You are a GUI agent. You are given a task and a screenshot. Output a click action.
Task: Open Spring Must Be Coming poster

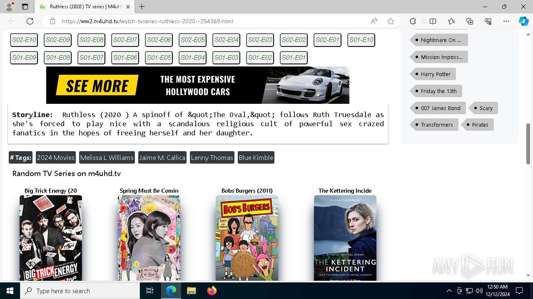tap(149, 238)
